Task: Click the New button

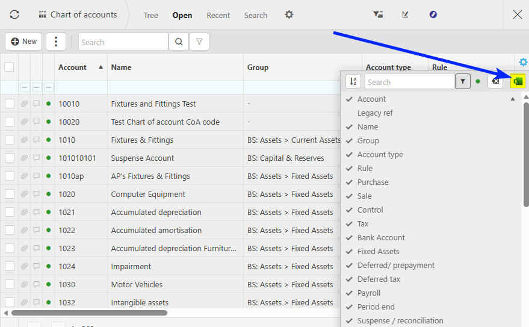Action: [x=23, y=42]
